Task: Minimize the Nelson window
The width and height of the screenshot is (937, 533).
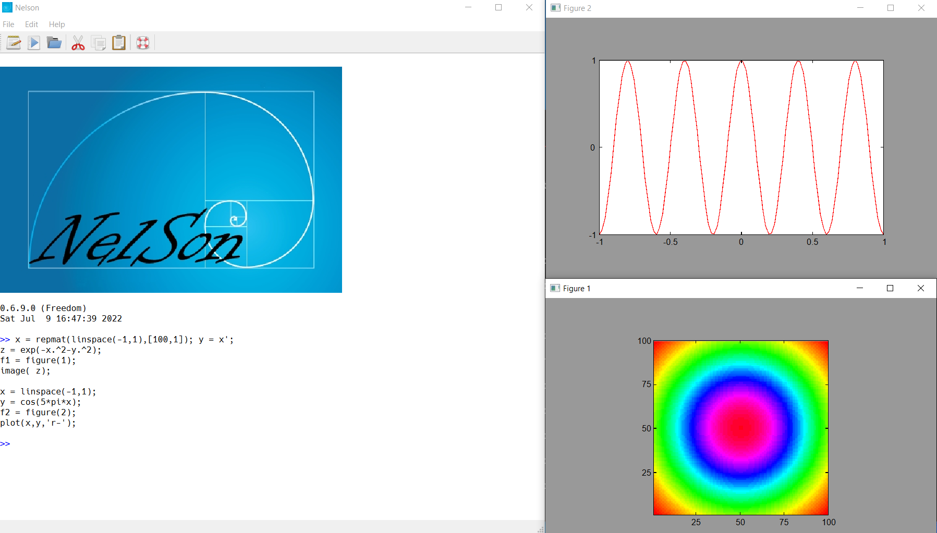Action: point(468,7)
